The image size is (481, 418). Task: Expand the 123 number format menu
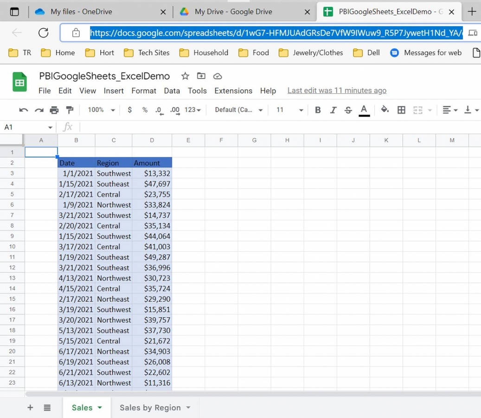192,110
